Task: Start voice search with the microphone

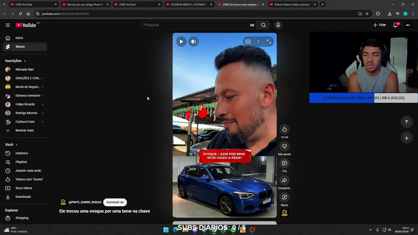Action: [x=278, y=25]
